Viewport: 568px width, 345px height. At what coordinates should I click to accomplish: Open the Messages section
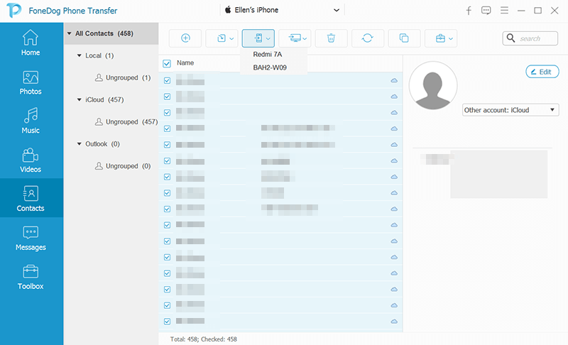pyautogui.click(x=31, y=238)
